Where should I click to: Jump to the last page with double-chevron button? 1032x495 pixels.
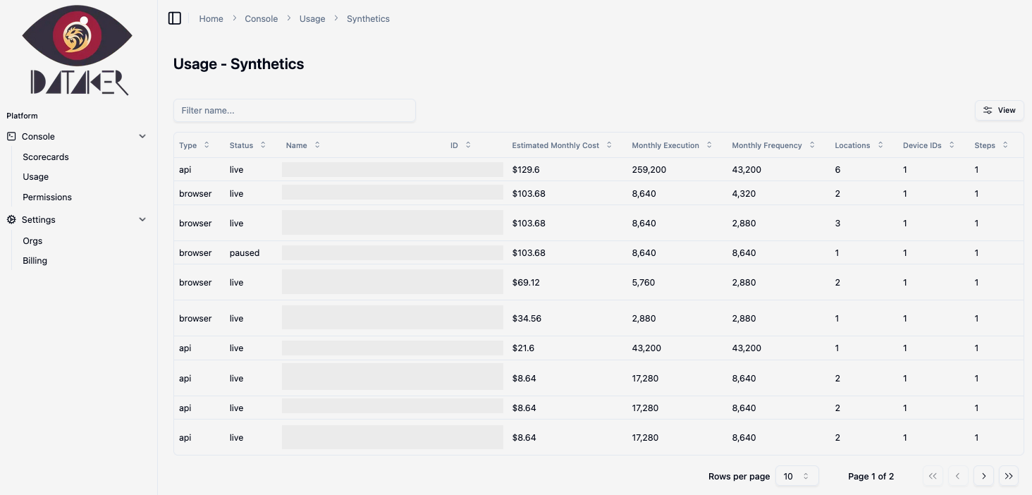point(1009,476)
